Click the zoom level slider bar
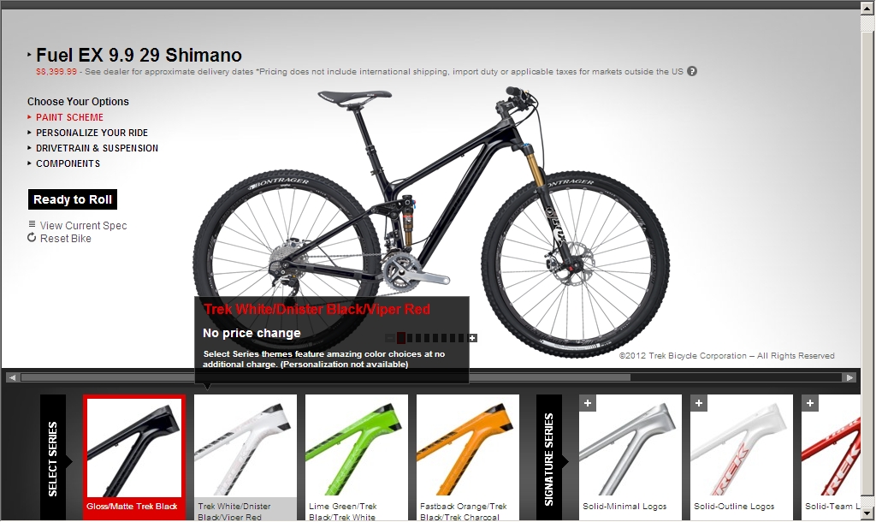The height and width of the screenshot is (522, 876). [x=431, y=338]
